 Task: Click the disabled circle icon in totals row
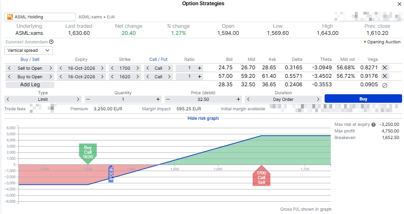pyautogui.click(x=385, y=85)
